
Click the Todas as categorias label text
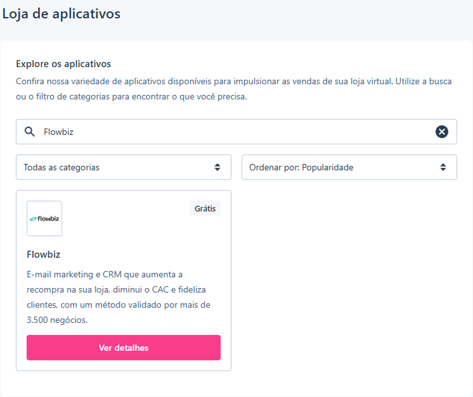62,168
